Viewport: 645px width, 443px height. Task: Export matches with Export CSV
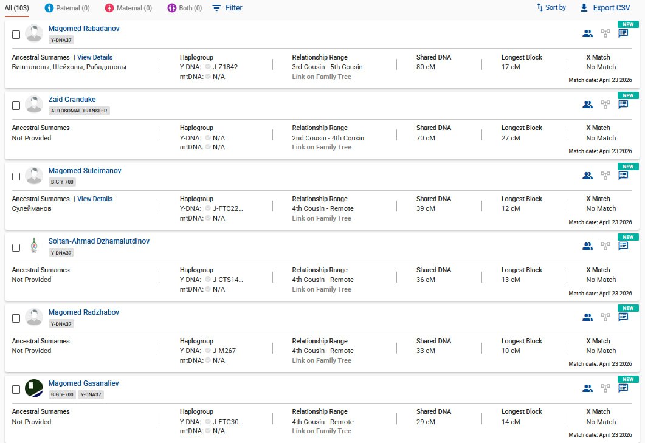[605, 8]
